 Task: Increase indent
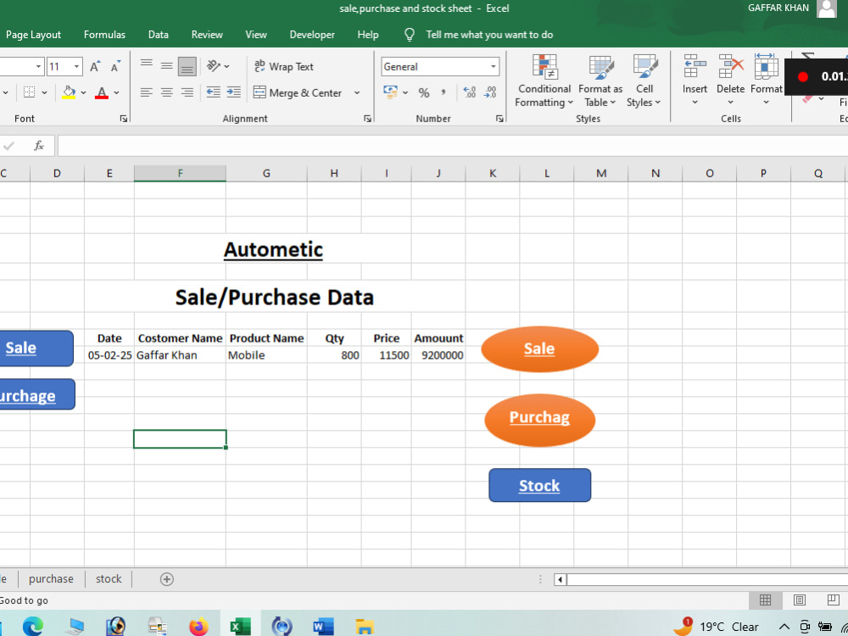point(234,92)
